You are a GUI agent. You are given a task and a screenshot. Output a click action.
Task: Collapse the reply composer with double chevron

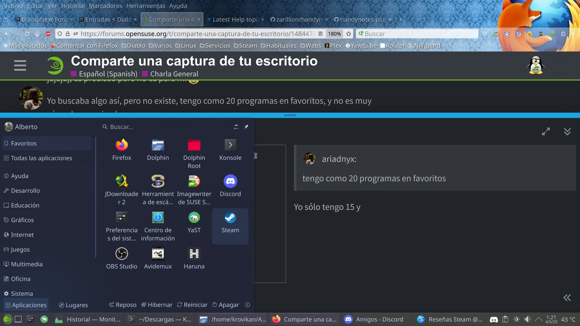(567, 132)
